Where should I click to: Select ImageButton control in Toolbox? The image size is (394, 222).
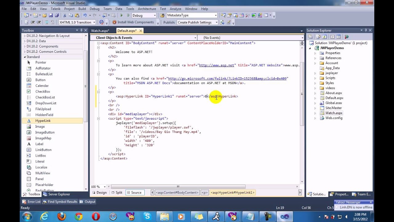pos(53,132)
